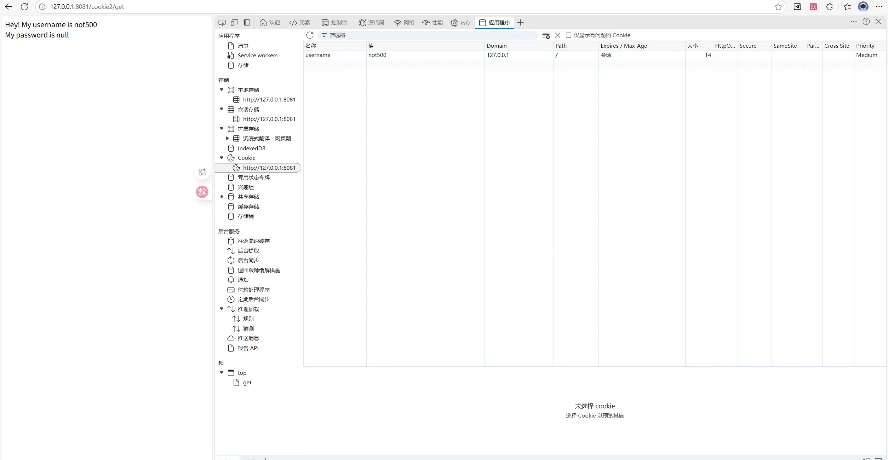This screenshot has height=460, width=888.
Task: View site information icon in address bar
Action: 42,7
